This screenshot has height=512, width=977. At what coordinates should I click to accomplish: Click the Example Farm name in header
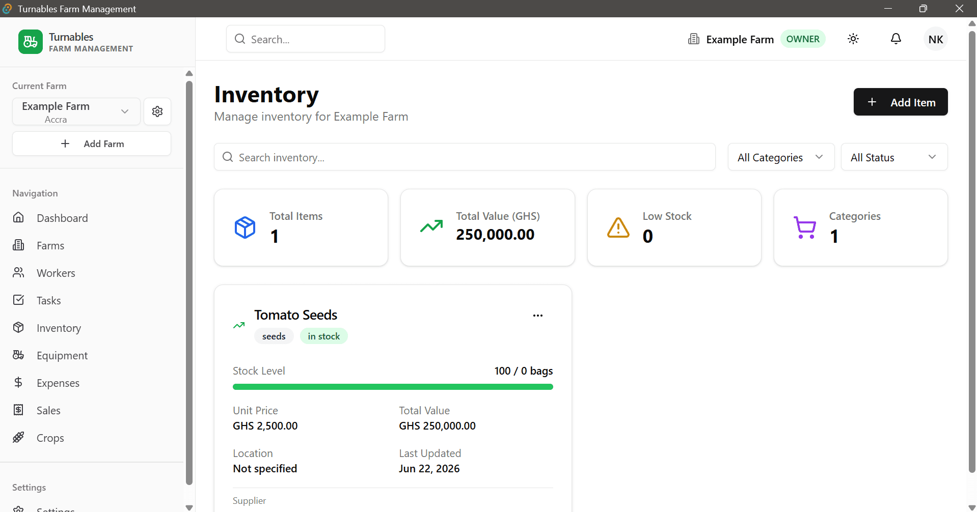click(740, 39)
